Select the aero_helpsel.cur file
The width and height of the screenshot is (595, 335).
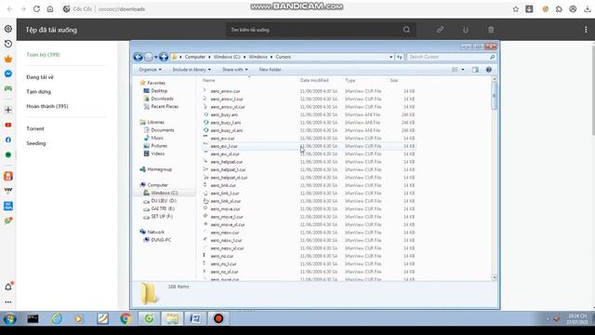tap(227, 162)
